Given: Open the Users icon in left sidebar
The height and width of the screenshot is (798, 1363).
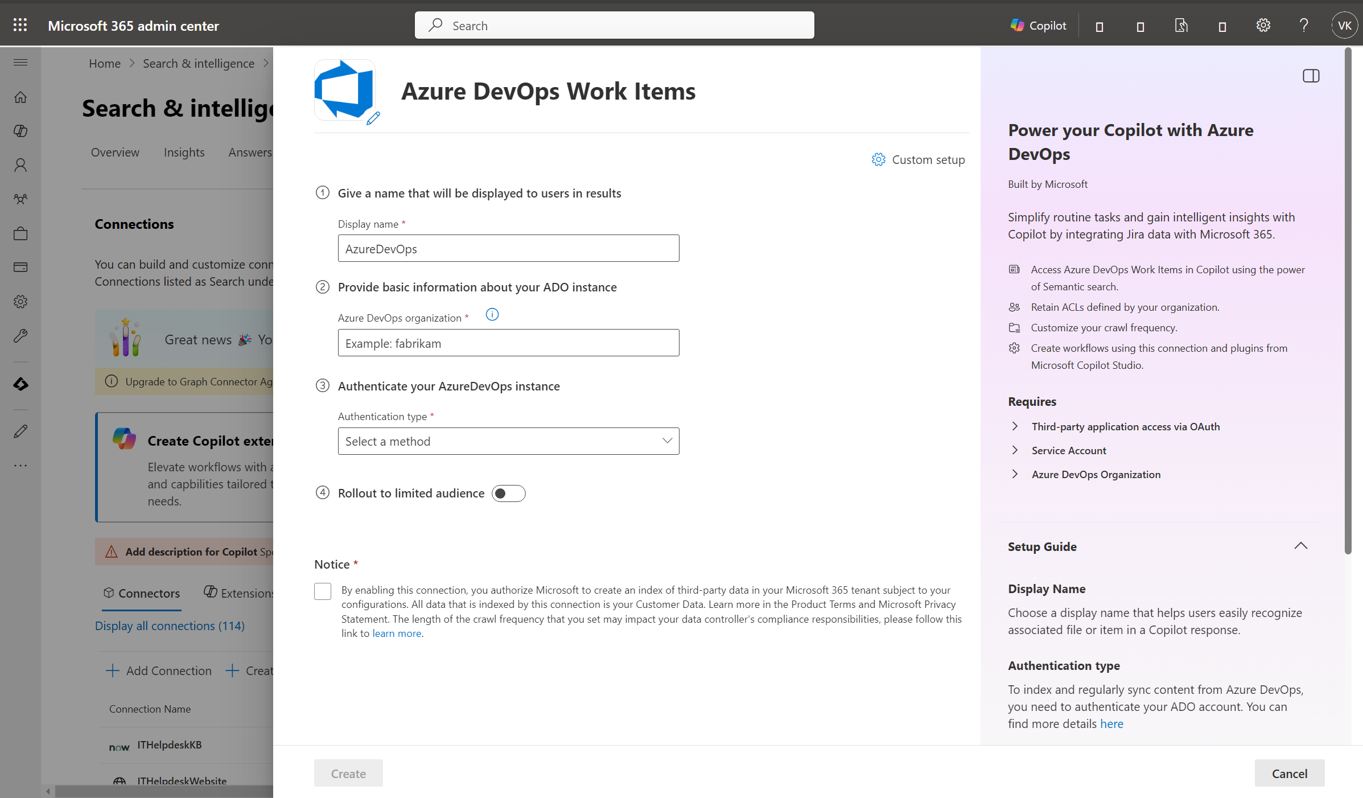Looking at the screenshot, I should pyautogui.click(x=20, y=165).
